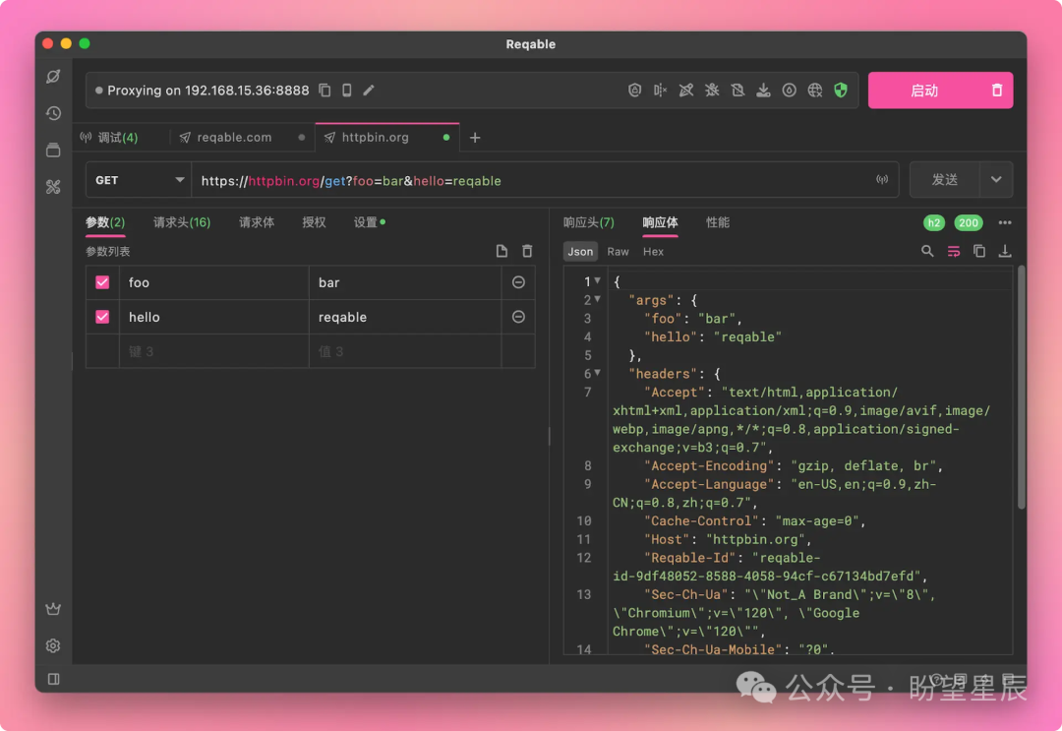Click the foo key cell
Screen dimensions: 1062x731
(x=214, y=282)
